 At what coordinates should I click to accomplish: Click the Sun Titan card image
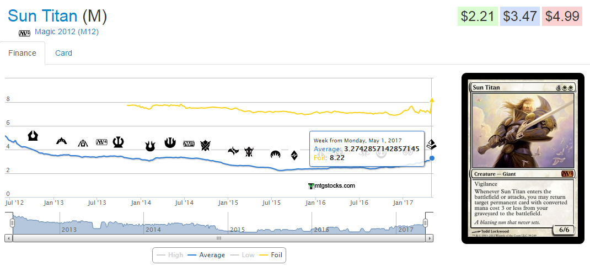(x=523, y=158)
